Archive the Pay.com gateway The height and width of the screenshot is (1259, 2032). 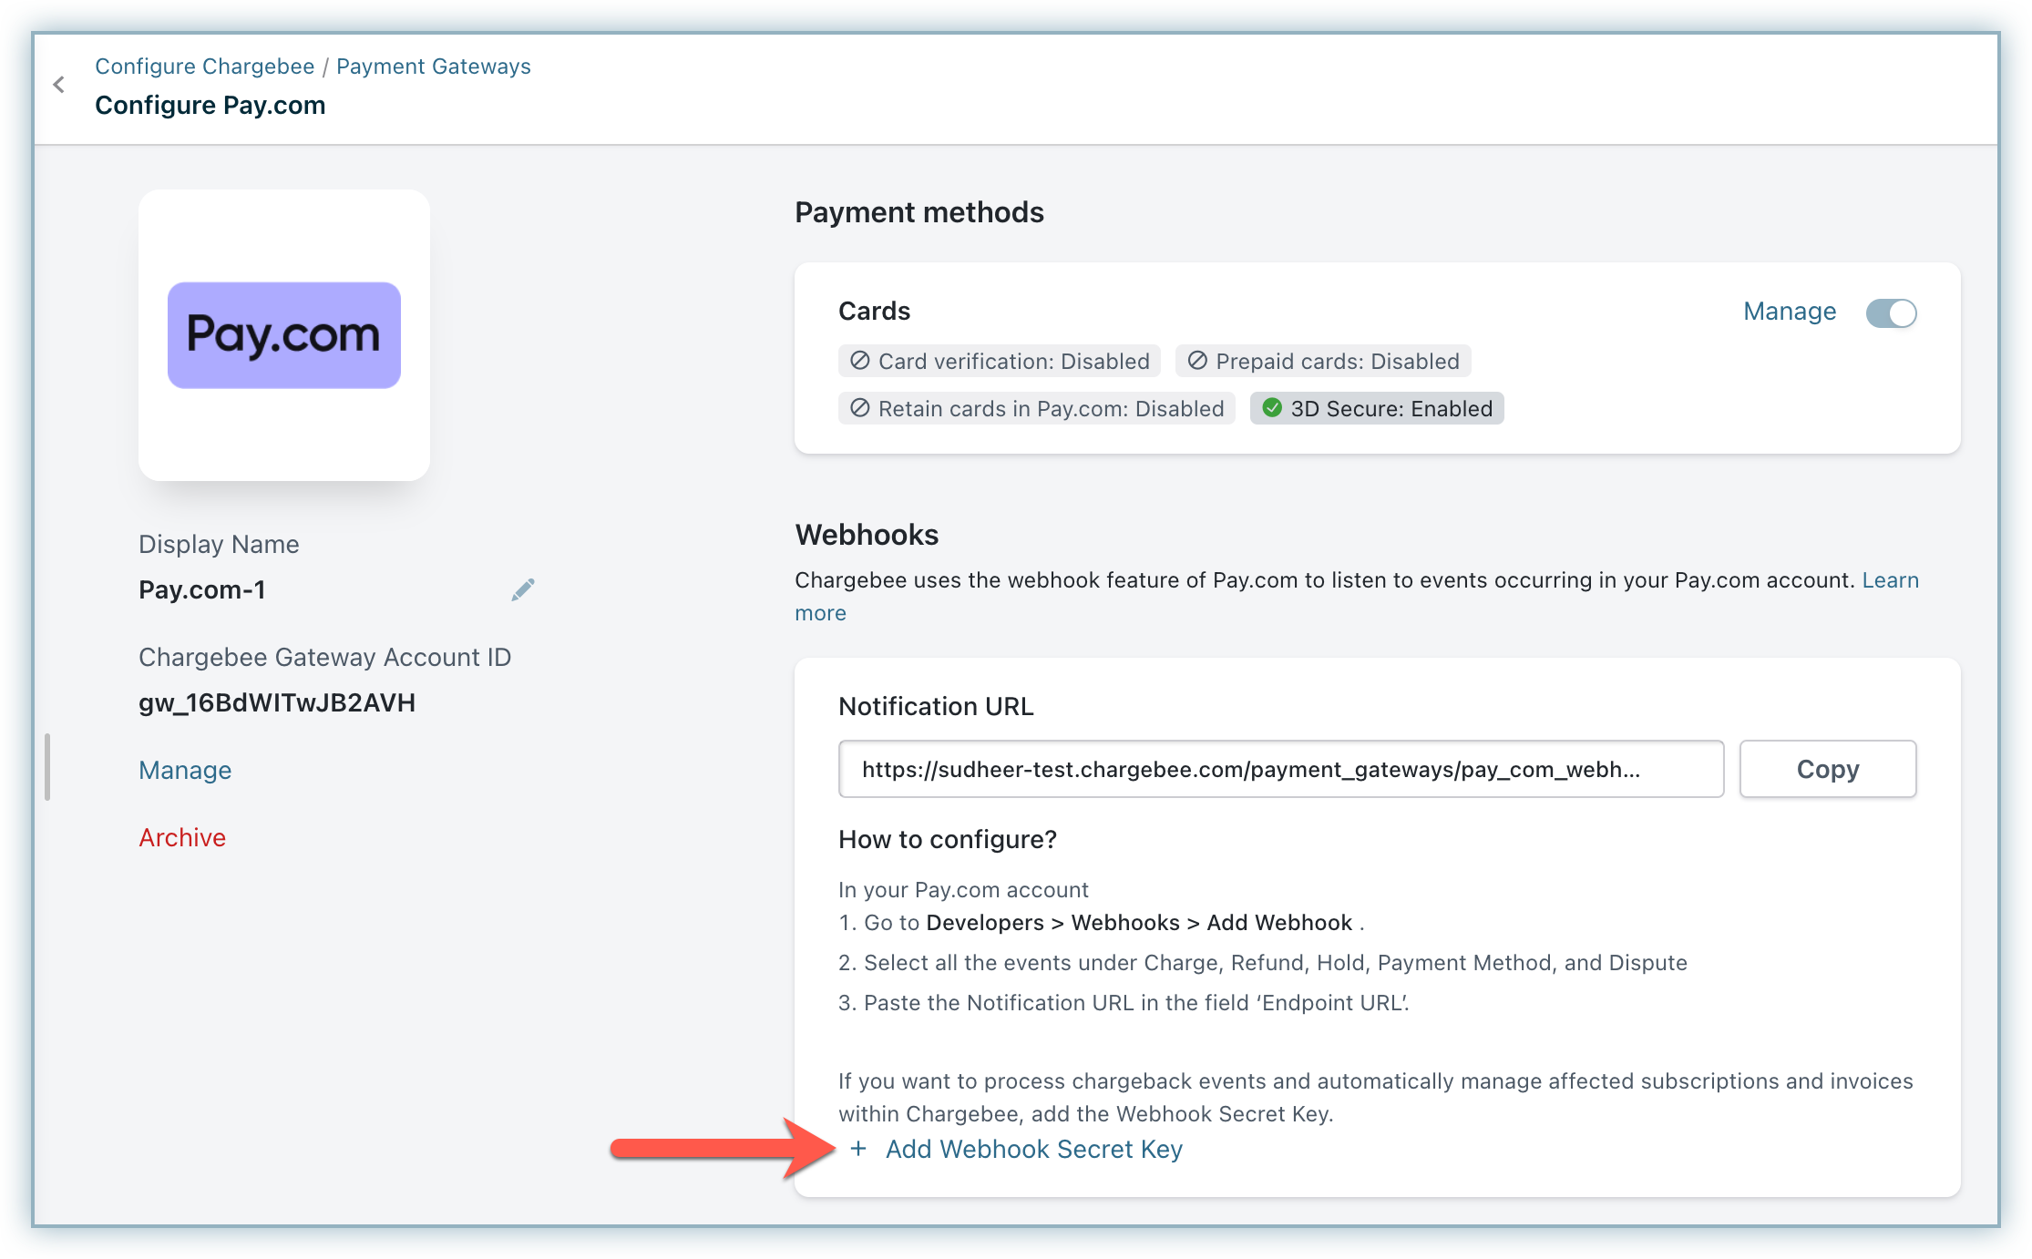pos(182,838)
